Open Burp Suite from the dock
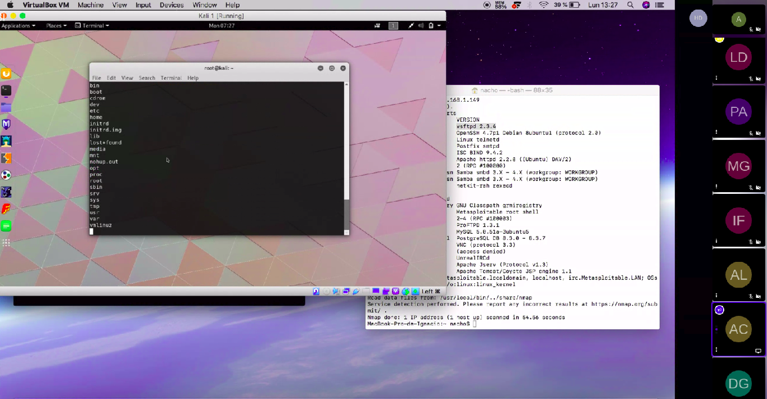Viewport: 767px width, 399px height. click(6, 158)
